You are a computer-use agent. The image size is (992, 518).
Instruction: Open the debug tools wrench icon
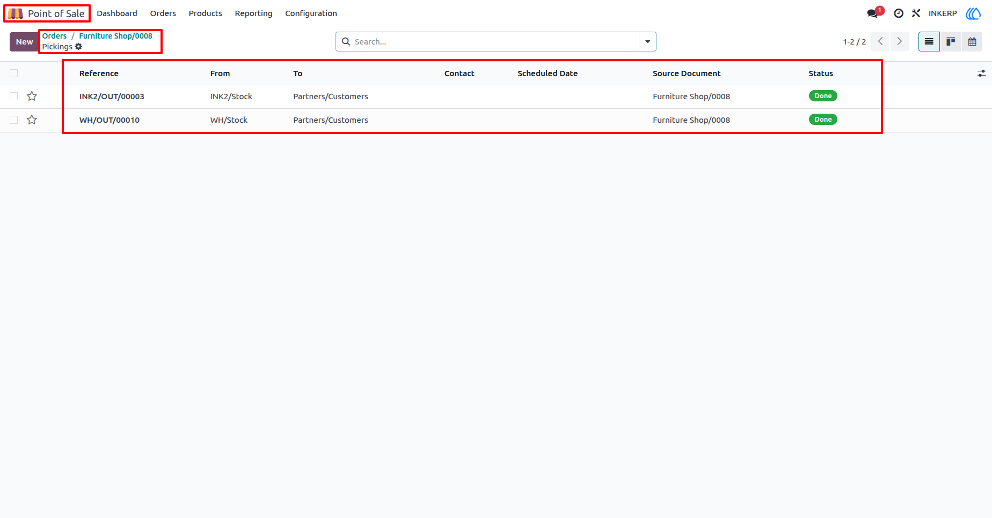pyautogui.click(x=916, y=13)
